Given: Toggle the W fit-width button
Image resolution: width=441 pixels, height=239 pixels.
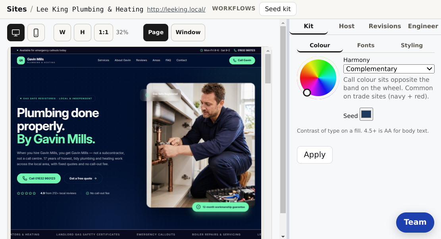Looking at the screenshot, I should (62, 33).
